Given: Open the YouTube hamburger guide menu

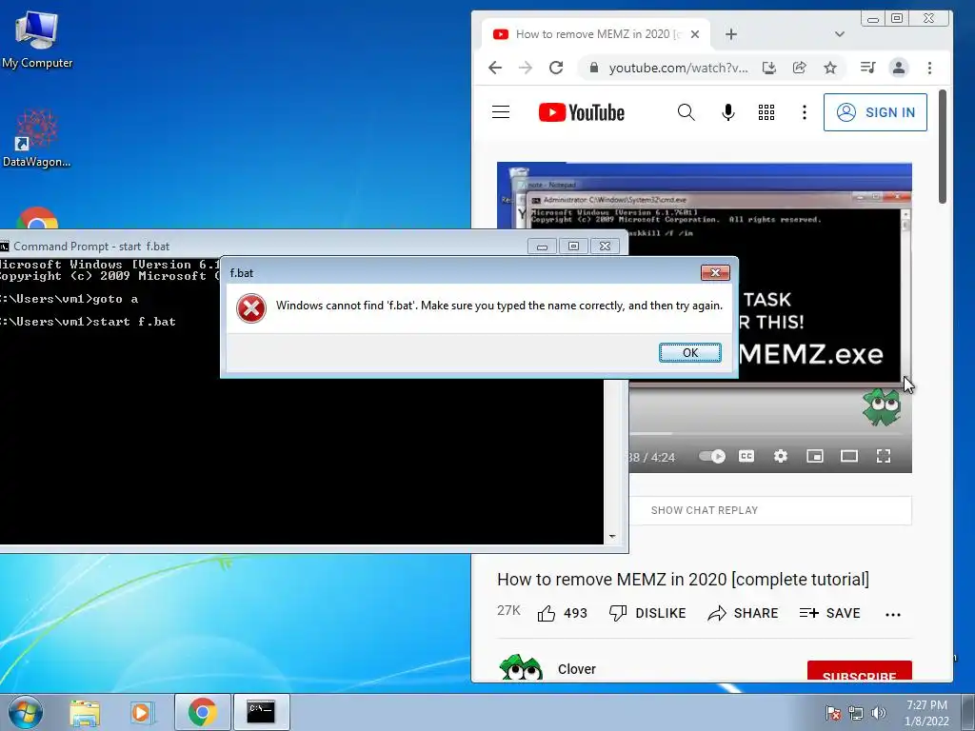Looking at the screenshot, I should point(501,112).
